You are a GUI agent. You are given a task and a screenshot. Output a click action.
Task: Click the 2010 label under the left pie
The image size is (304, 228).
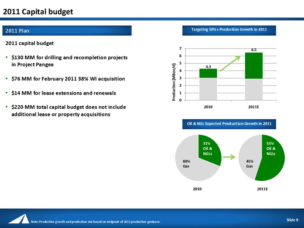197,189
